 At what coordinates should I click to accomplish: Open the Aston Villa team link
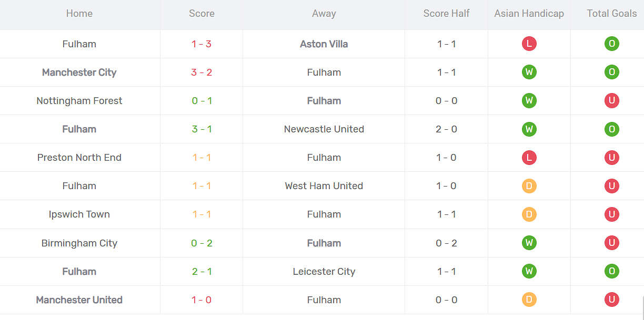(324, 44)
